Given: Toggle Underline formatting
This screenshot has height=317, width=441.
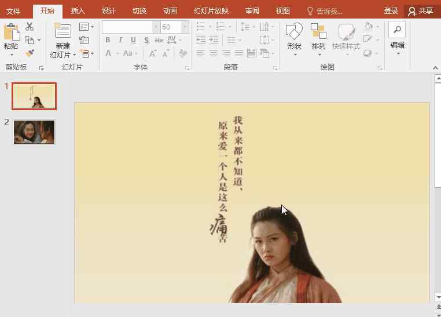Looking at the screenshot, I should [133, 40].
